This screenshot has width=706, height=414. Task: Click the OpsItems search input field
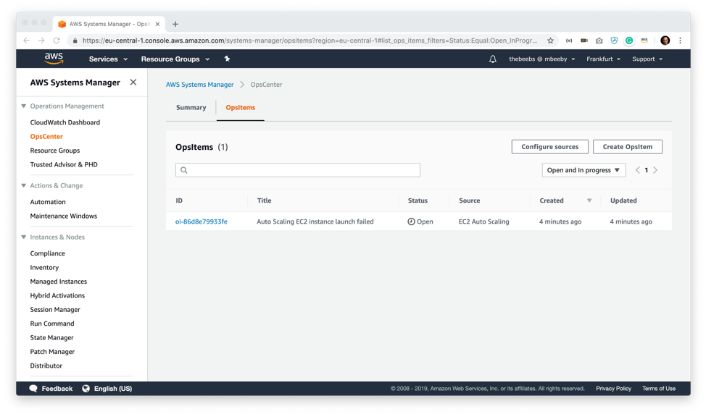click(x=298, y=170)
